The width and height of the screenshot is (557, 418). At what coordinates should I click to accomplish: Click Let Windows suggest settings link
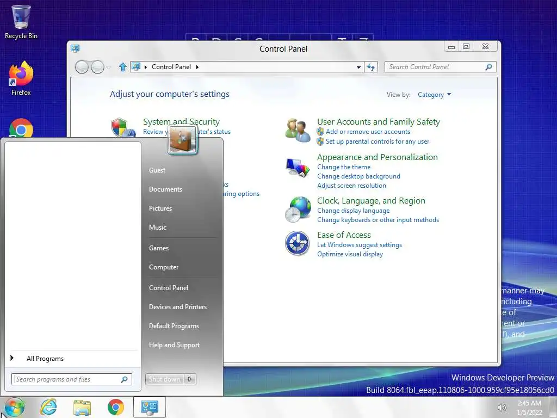click(360, 245)
